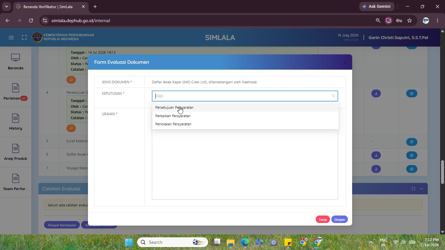Download document in row 4
445x250 pixels.
coord(376,93)
